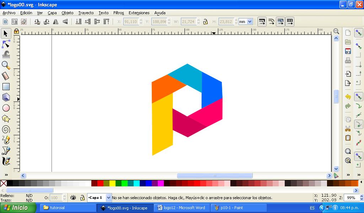The image size is (364, 213).
Task: Raise selection one step
Action: tap(97, 22)
